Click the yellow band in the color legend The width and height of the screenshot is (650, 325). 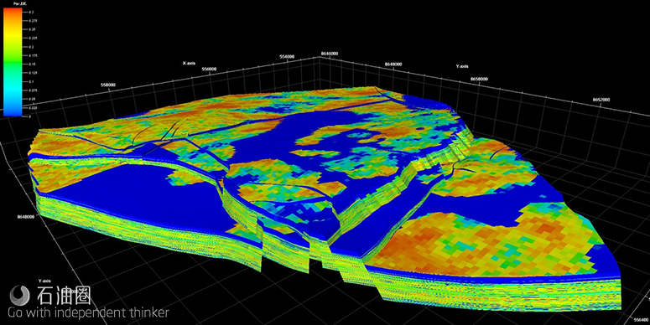point(13,34)
